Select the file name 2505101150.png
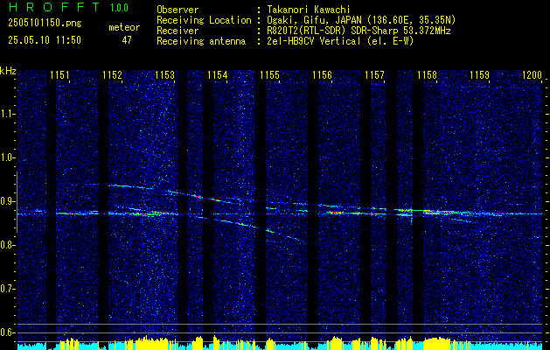Viewport: 550px width, 350px height. point(45,24)
